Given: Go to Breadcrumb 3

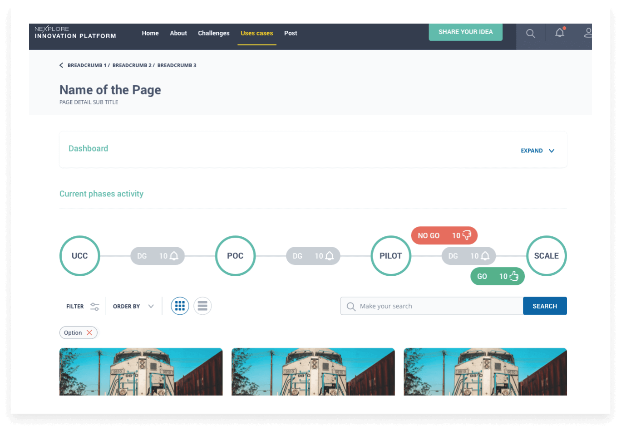Looking at the screenshot, I should point(177,65).
